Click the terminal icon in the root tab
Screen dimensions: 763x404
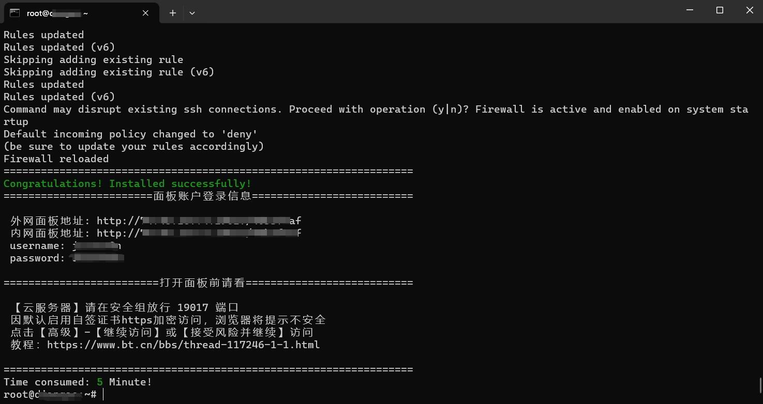pyautogui.click(x=14, y=13)
